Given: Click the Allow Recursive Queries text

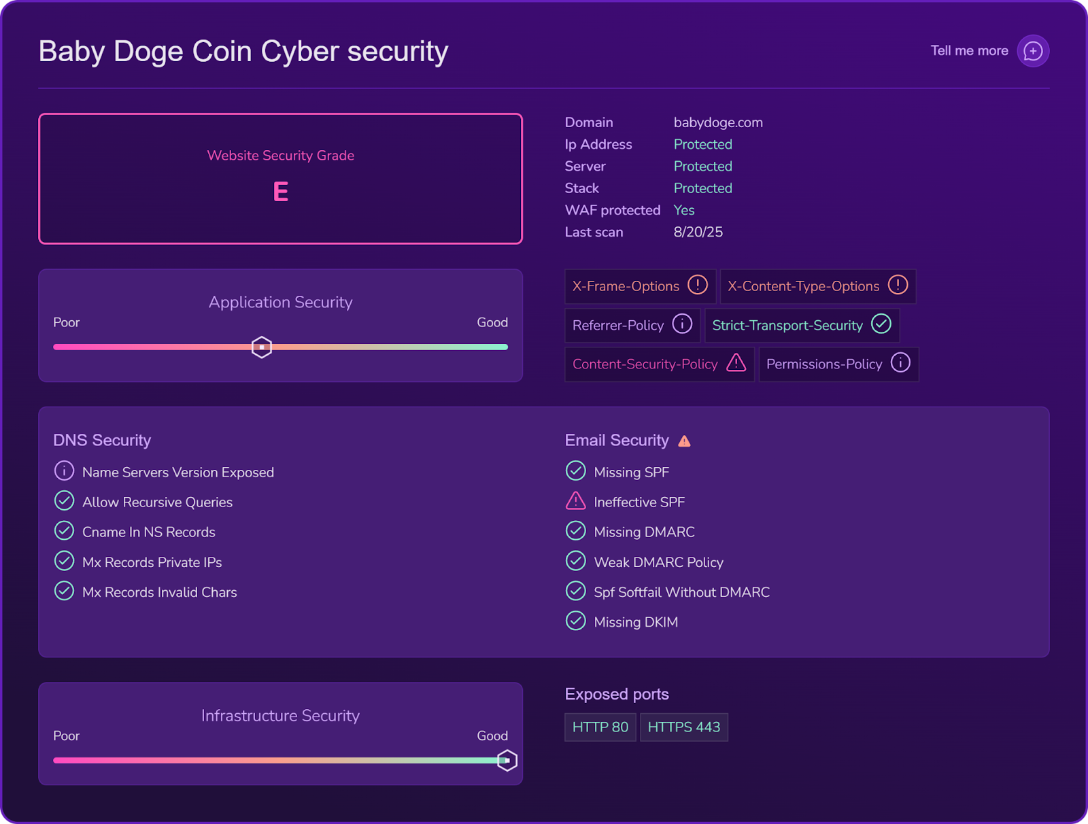Looking at the screenshot, I should (158, 502).
